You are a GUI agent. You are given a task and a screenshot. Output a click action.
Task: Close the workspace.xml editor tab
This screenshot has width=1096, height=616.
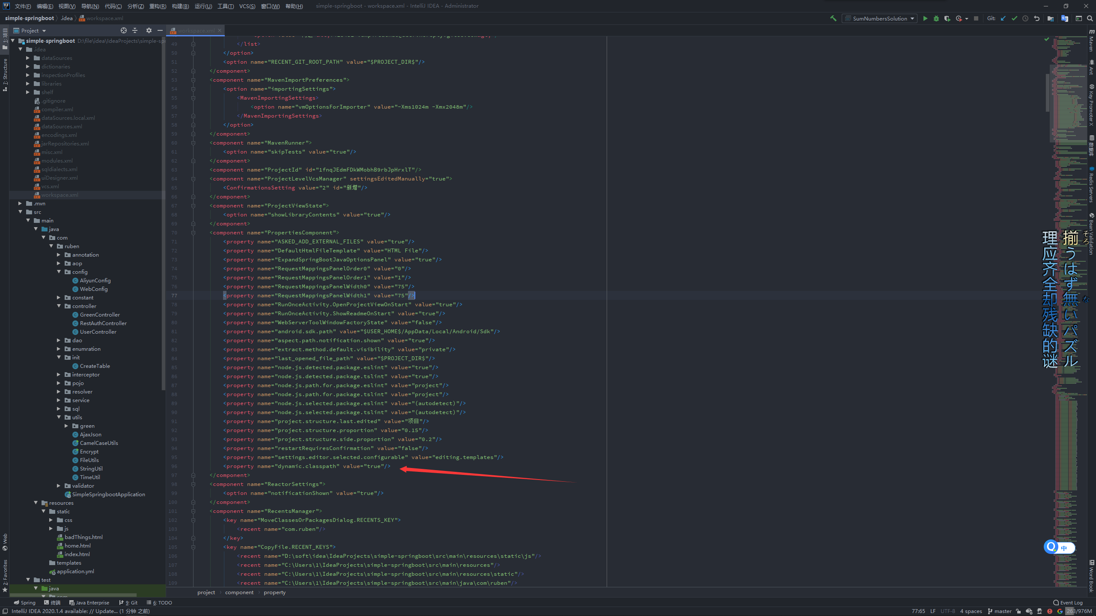point(220,30)
